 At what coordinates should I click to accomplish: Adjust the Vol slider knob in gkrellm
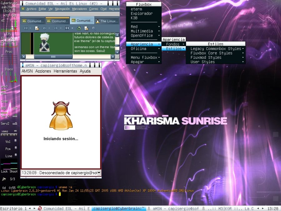pyautogui.click(x=16, y=140)
